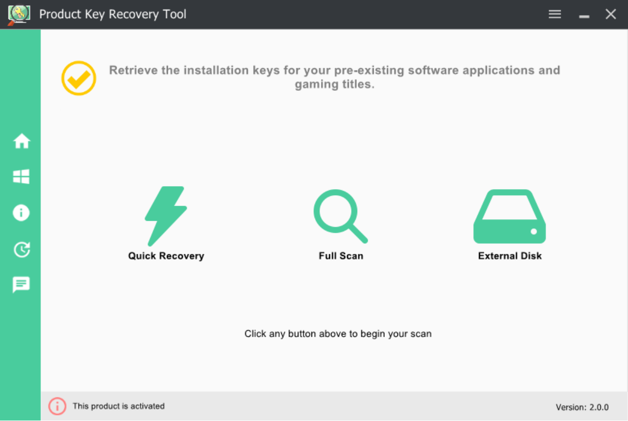628x421 pixels.
Task: Click the 'Version: 2.0.0' text
Action: [x=582, y=407]
